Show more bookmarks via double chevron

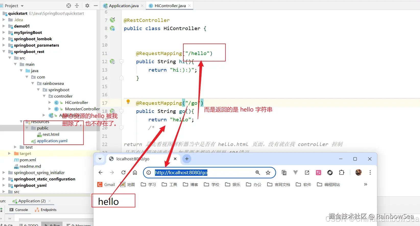366,184
